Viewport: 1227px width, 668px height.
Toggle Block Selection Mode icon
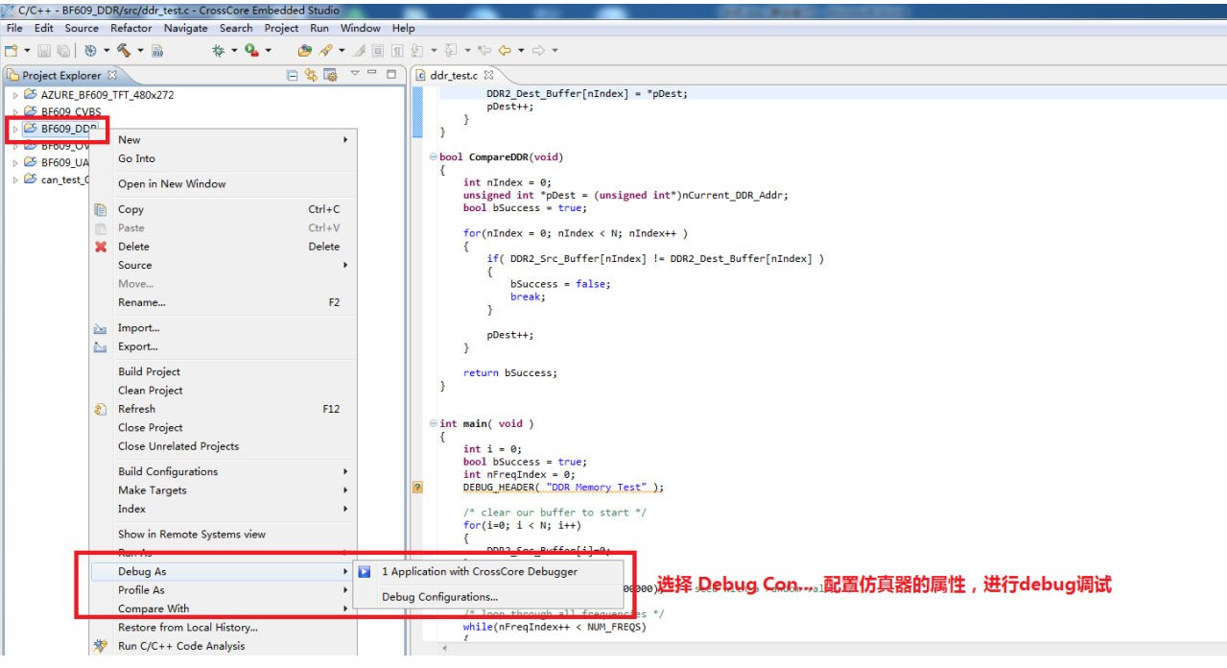click(377, 50)
